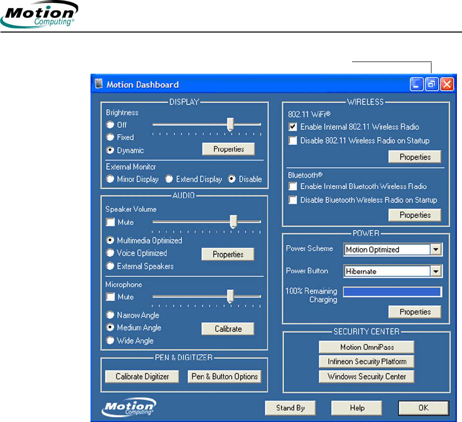Click the microphone Calibrate button
The image size is (462, 422).
(x=228, y=328)
